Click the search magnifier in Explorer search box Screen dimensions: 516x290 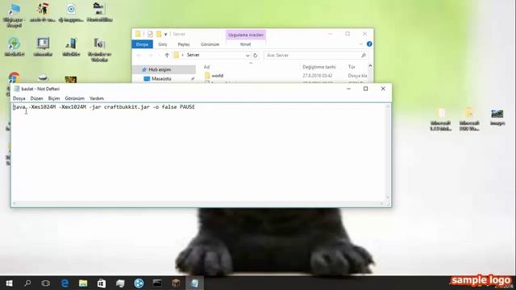[364, 56]
